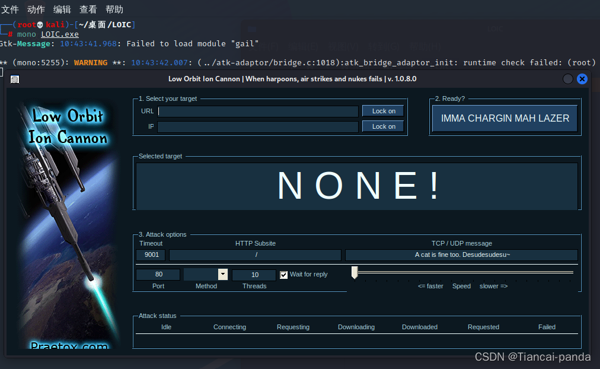The image size is (600, 369).
Task: Fire IMMA CHARGIN MAH LAZER button
Action: 505,118
